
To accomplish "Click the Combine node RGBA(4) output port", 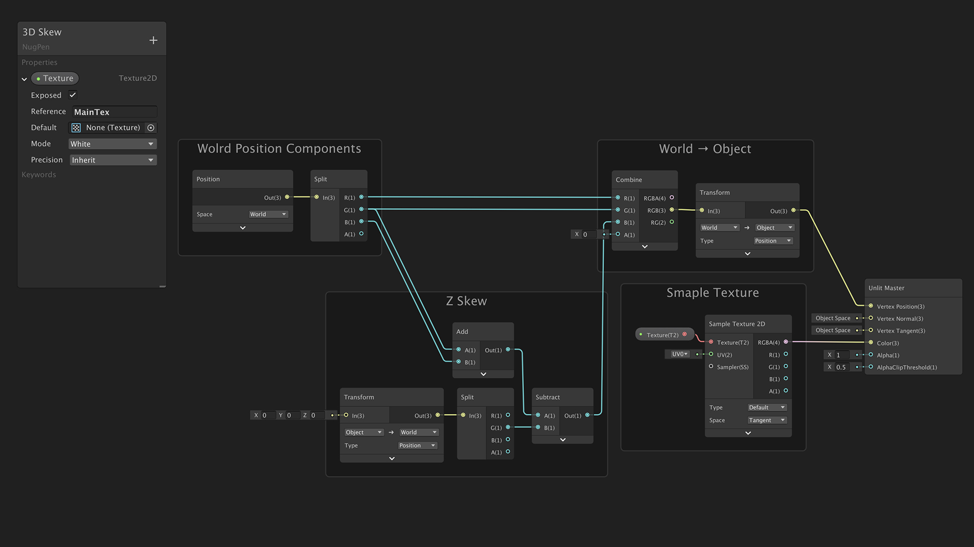I will tap(672, 198).
